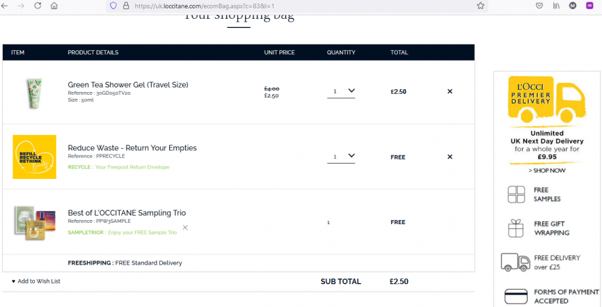Click the Green Tea Shower Gel thumbnail
The image size is (602, 307).
click(34, 93)
